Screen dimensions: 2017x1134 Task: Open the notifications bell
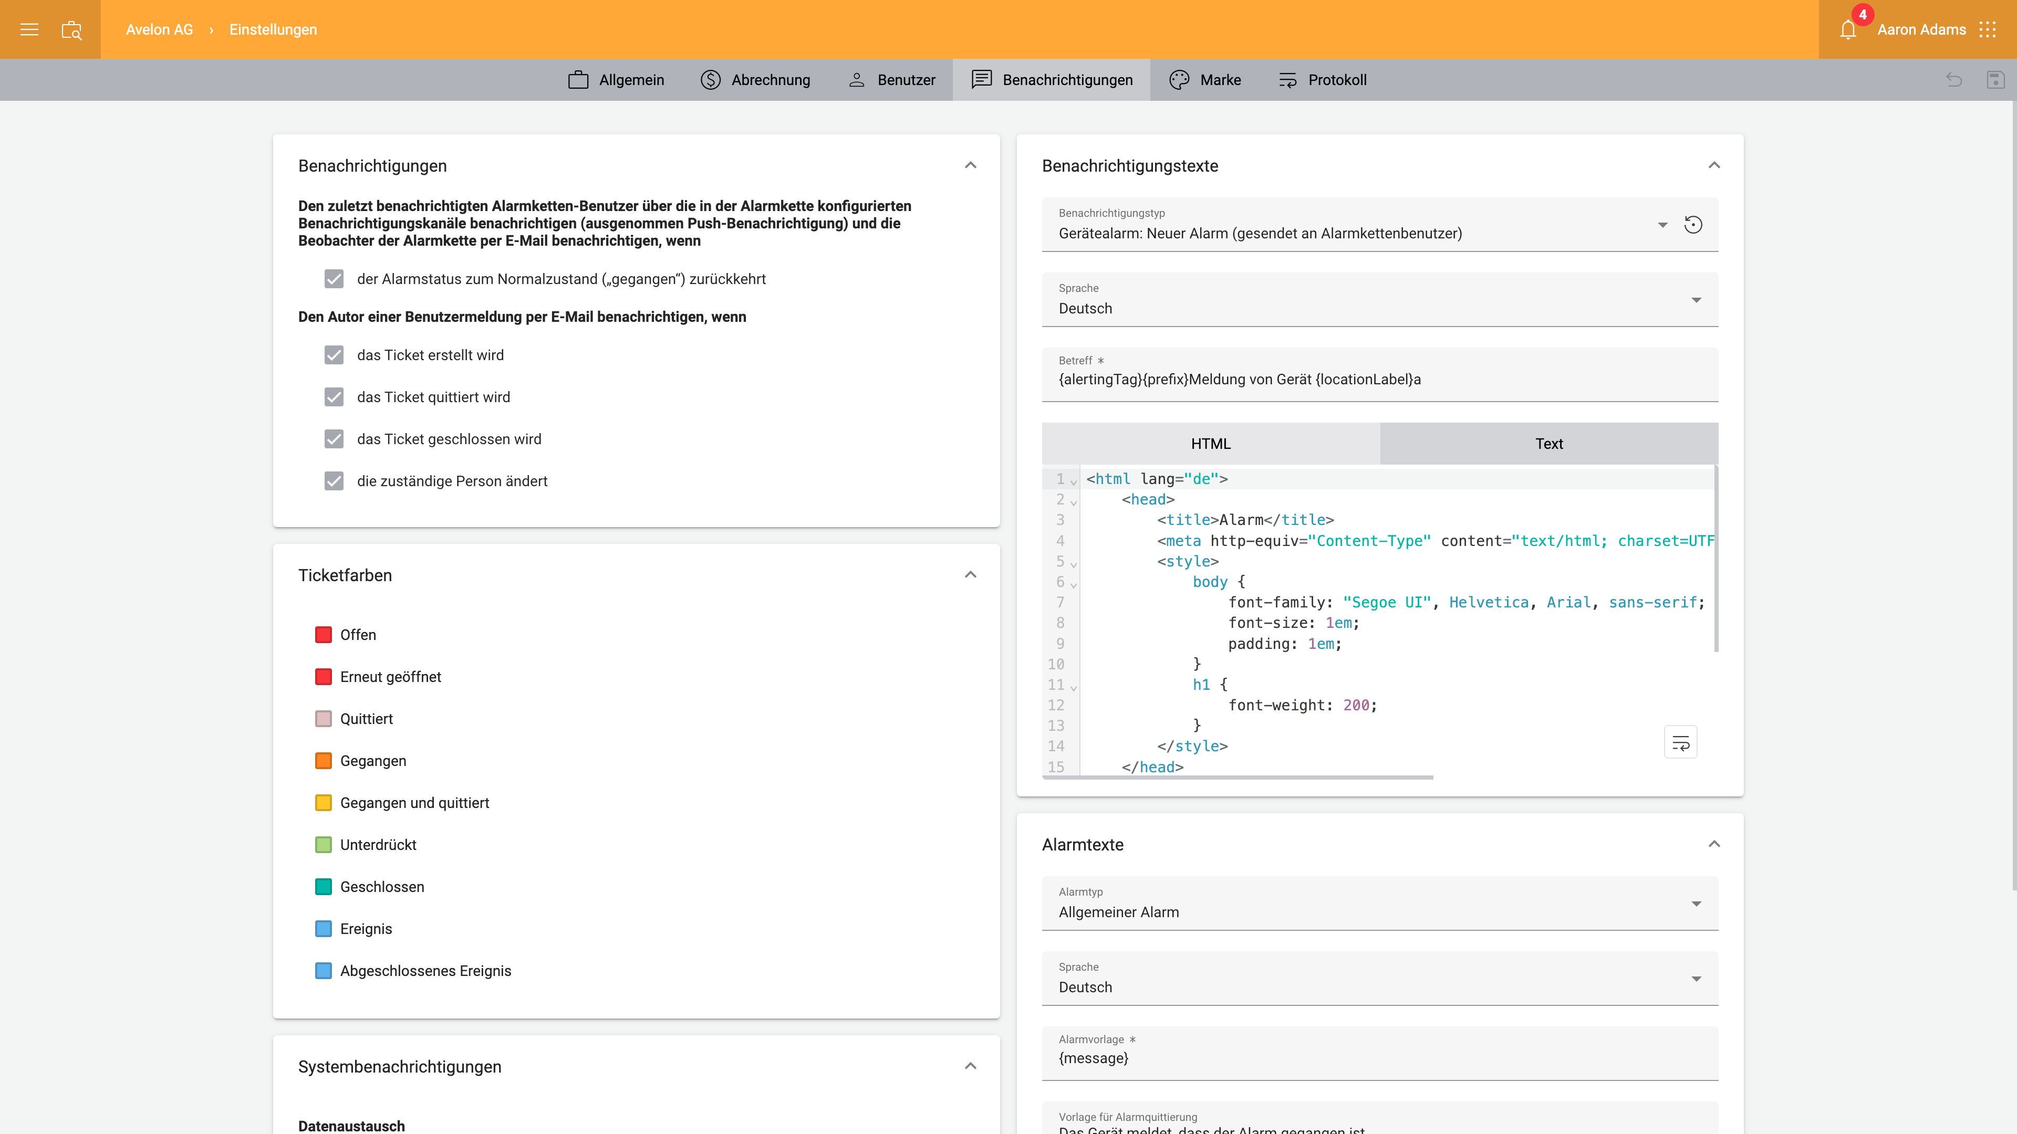(1848, 30)
